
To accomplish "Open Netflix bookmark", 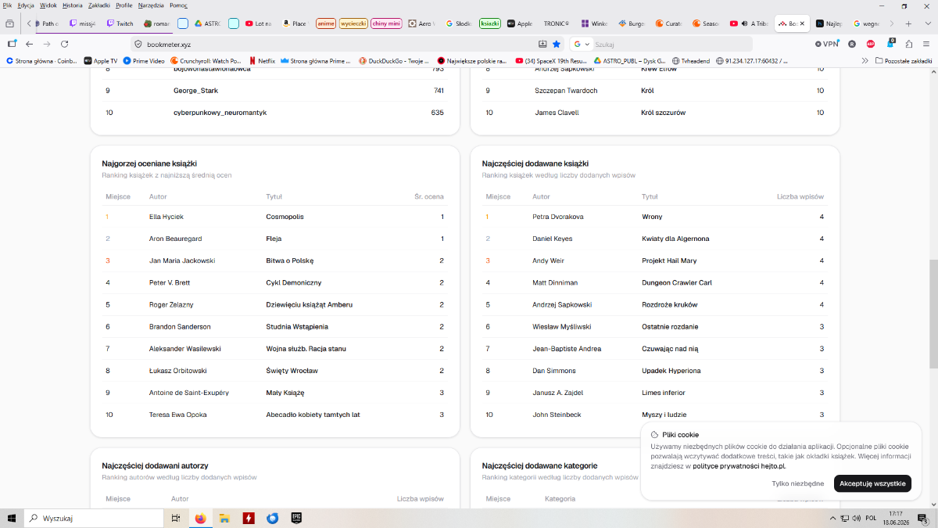I will pos(262,60).
